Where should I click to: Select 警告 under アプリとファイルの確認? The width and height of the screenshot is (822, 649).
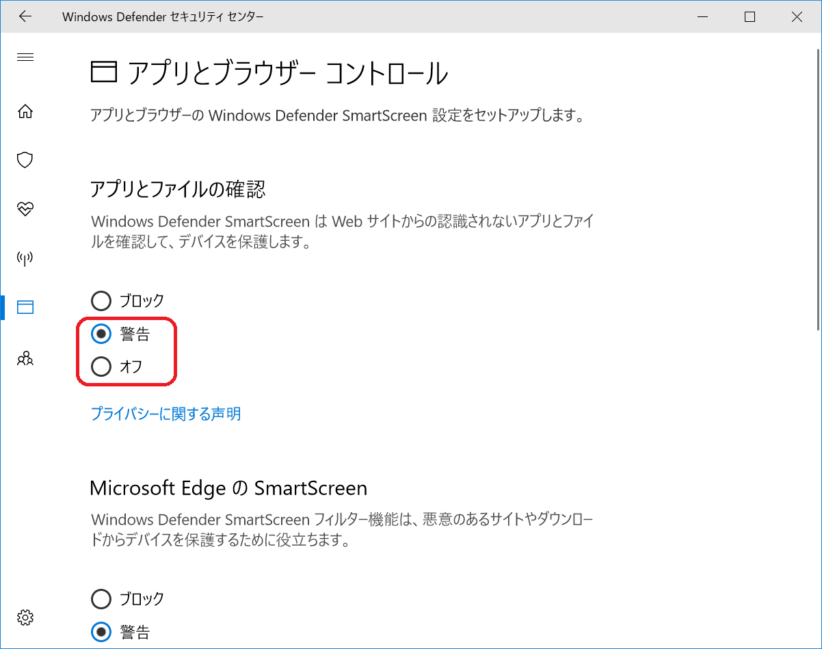click(x=120, y=334)
